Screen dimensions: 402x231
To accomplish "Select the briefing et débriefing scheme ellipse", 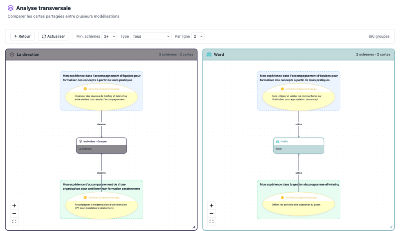I will [x=102, y=97].
